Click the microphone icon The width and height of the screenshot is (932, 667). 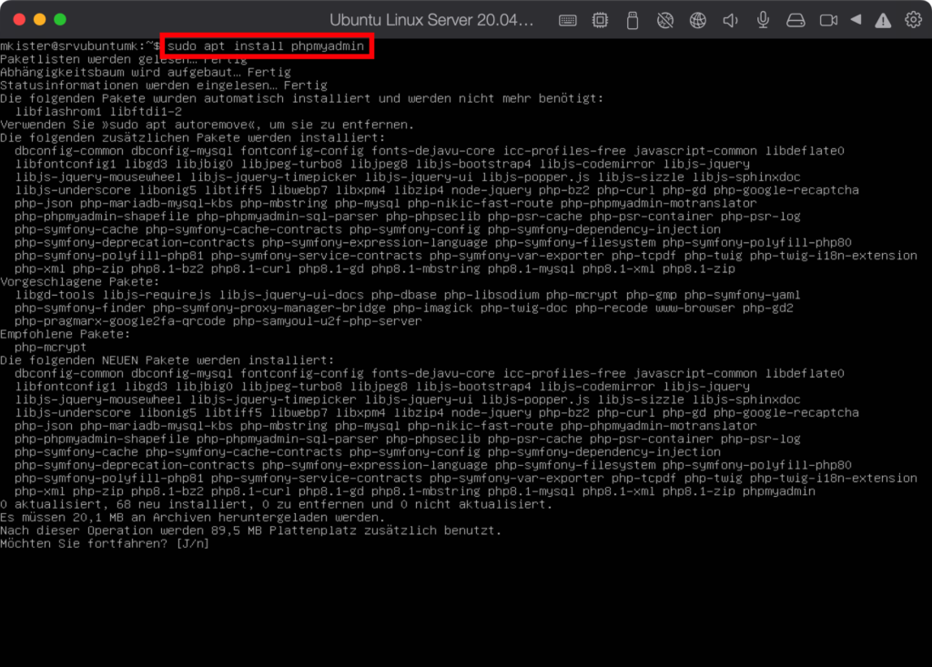[764, 20]
